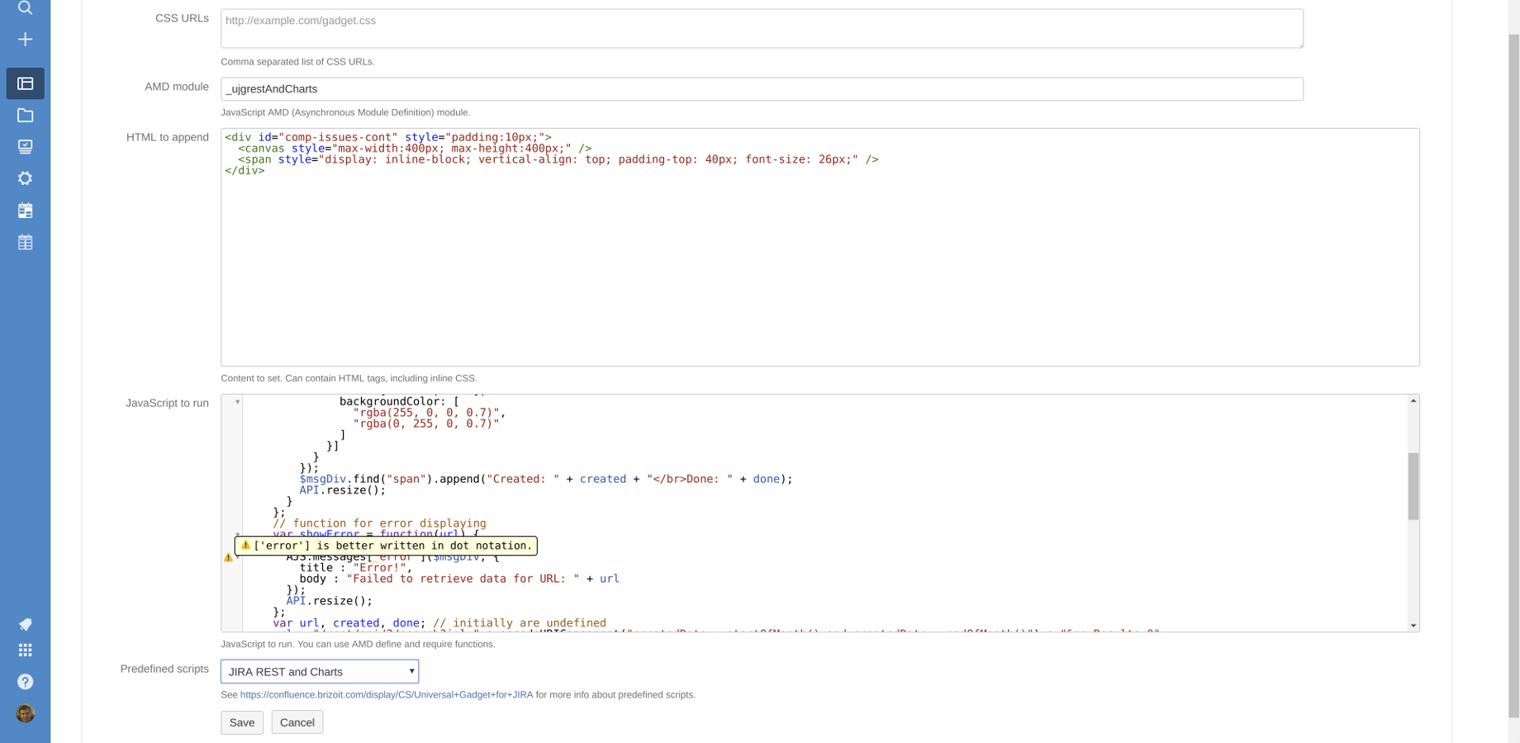Image resolution: width=1520 pixels, height=743 pixels.
Task: Dismiss the dot notation warning tooltip
Action: [387, 546]
